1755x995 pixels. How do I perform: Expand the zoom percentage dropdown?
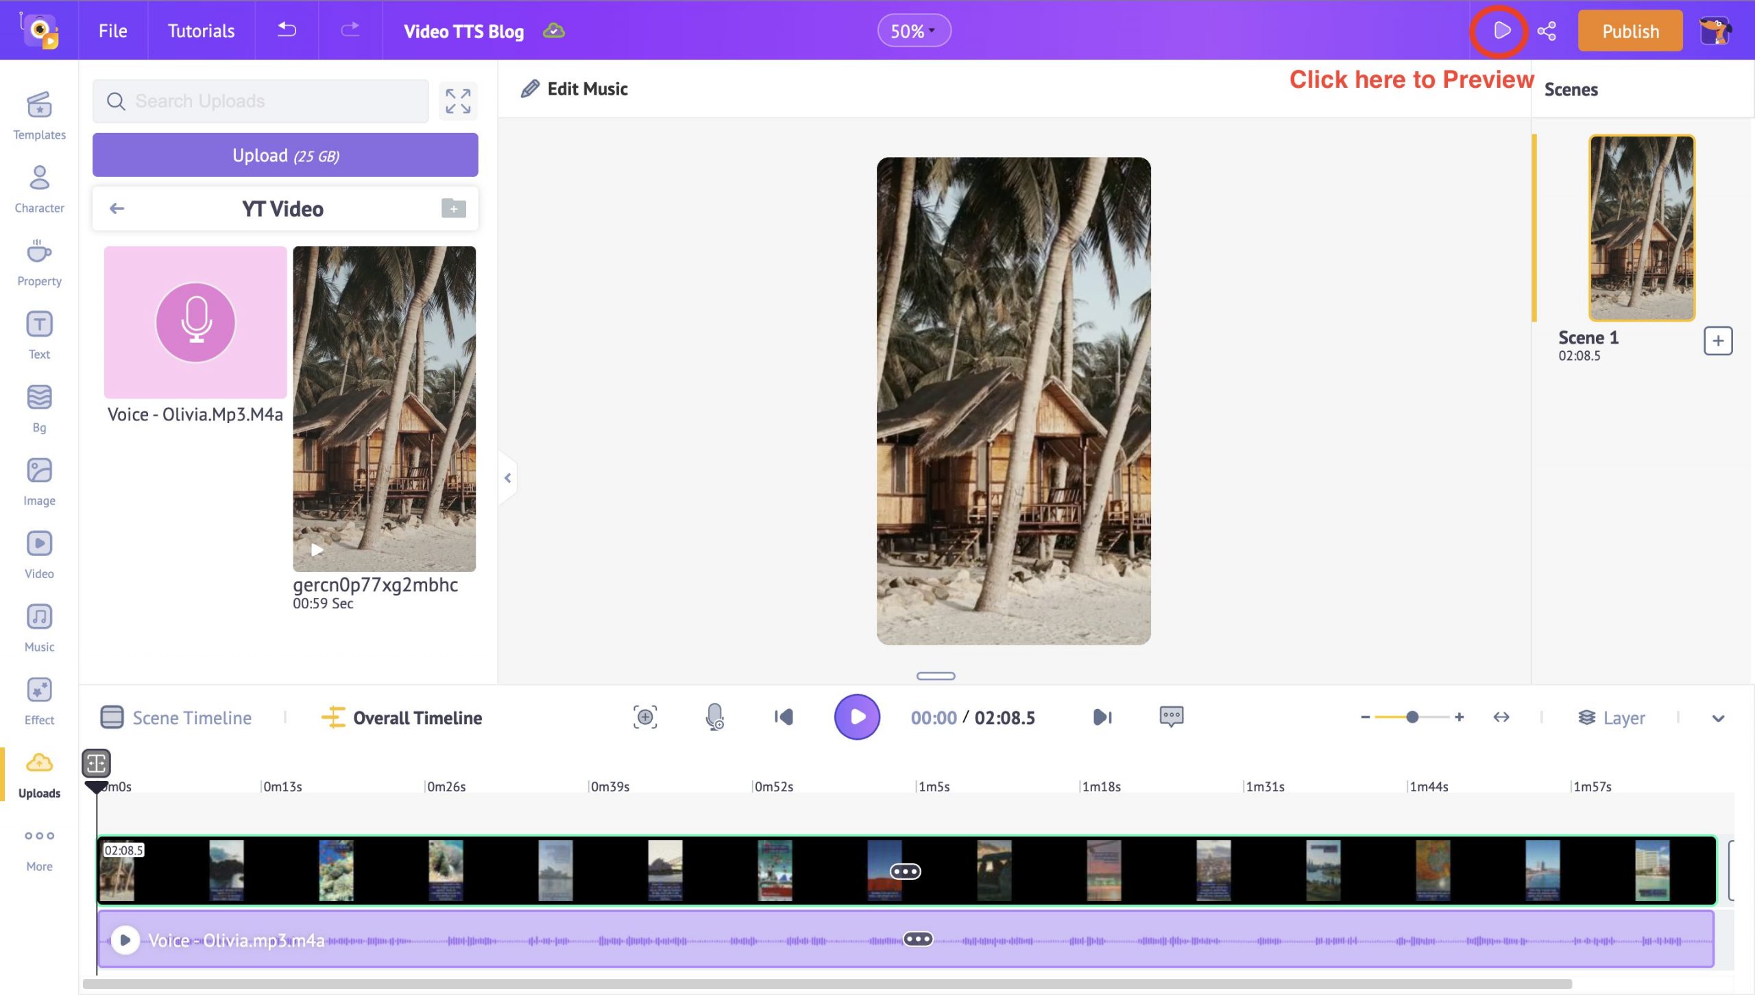coord(914,32)
